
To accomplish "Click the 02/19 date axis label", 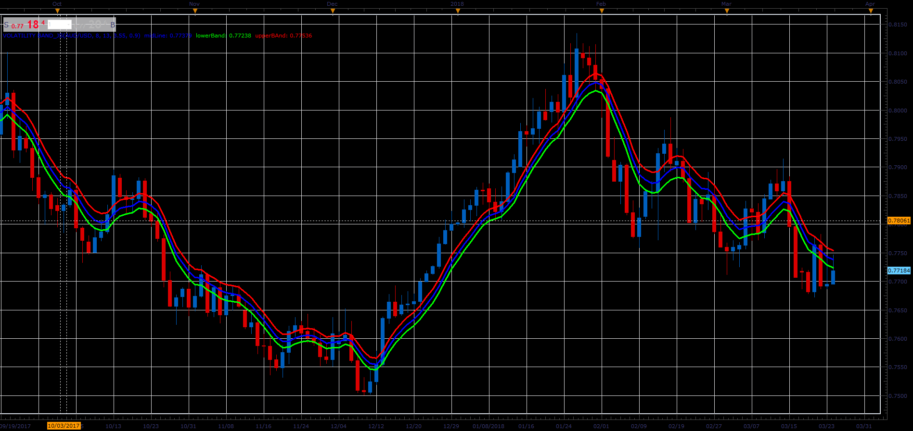I will 677,426.
